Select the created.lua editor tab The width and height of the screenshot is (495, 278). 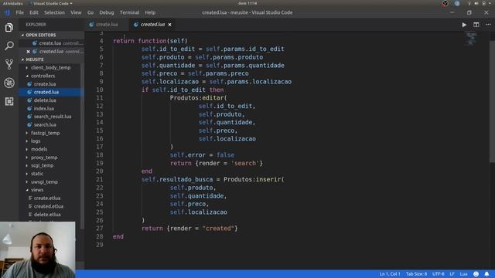click(153, 25)
